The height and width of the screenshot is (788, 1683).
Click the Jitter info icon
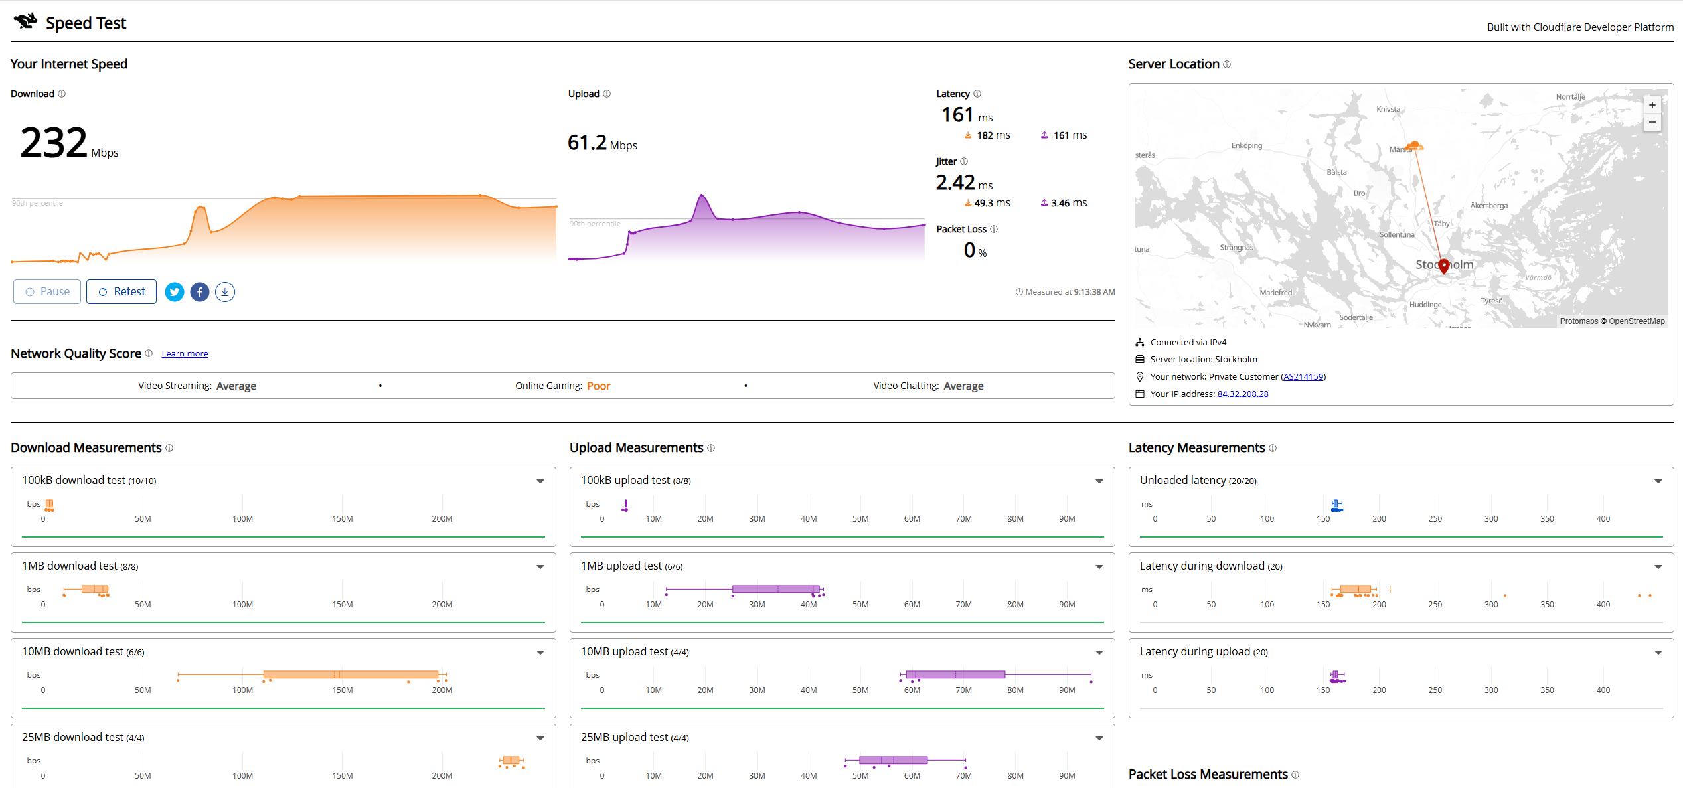click(964, 161)
